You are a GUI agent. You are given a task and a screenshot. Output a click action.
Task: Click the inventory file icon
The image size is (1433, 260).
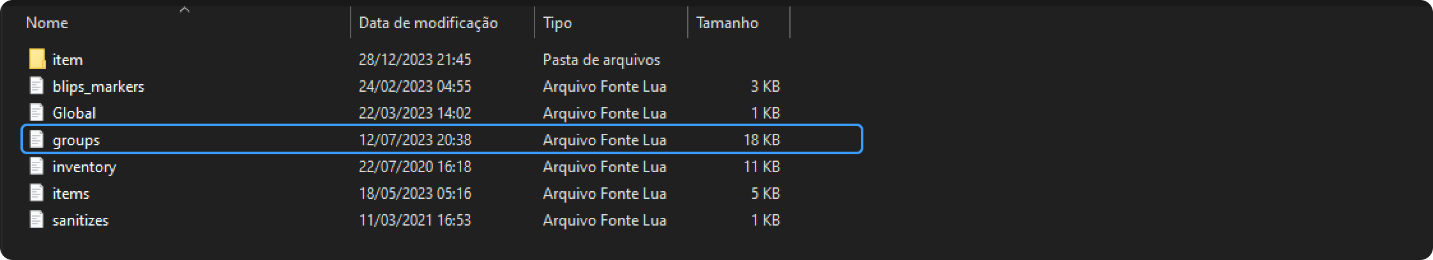coord(38,166)
